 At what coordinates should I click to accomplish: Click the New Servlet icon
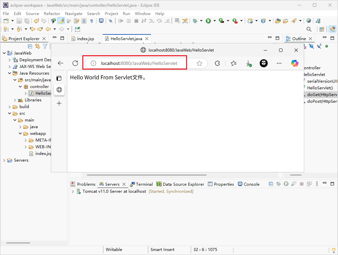pos(263,21)
